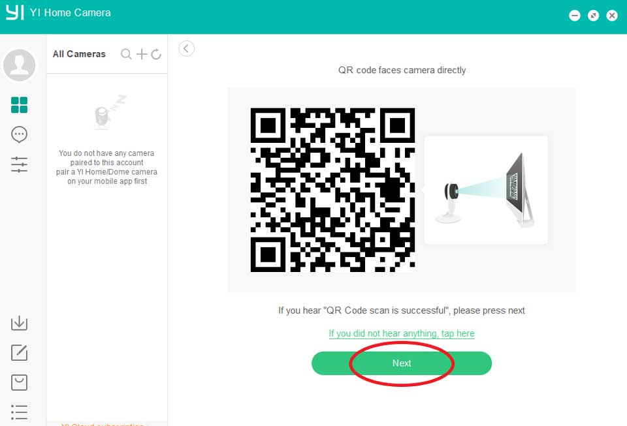The image size is (627, 426).
Task: Maximize the YI Home Camera window
Action: pyautogui.click(x=593, y=16)
